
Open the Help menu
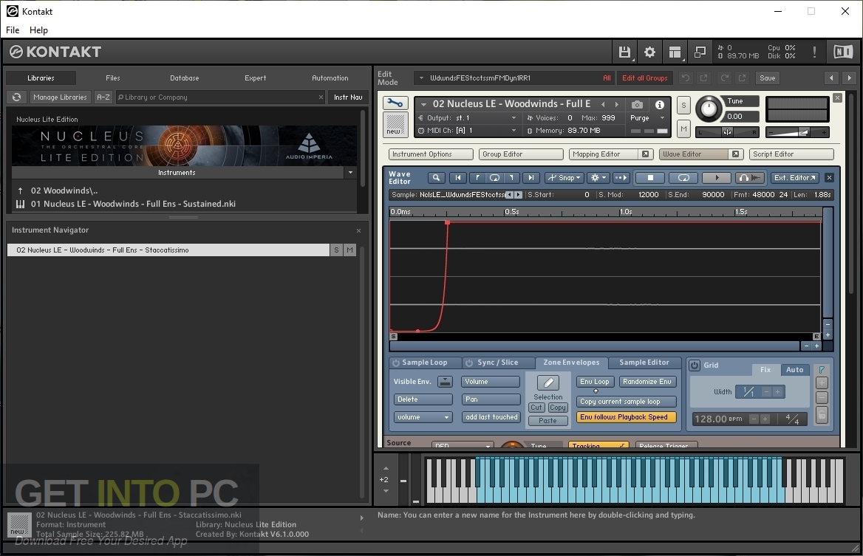38,30
